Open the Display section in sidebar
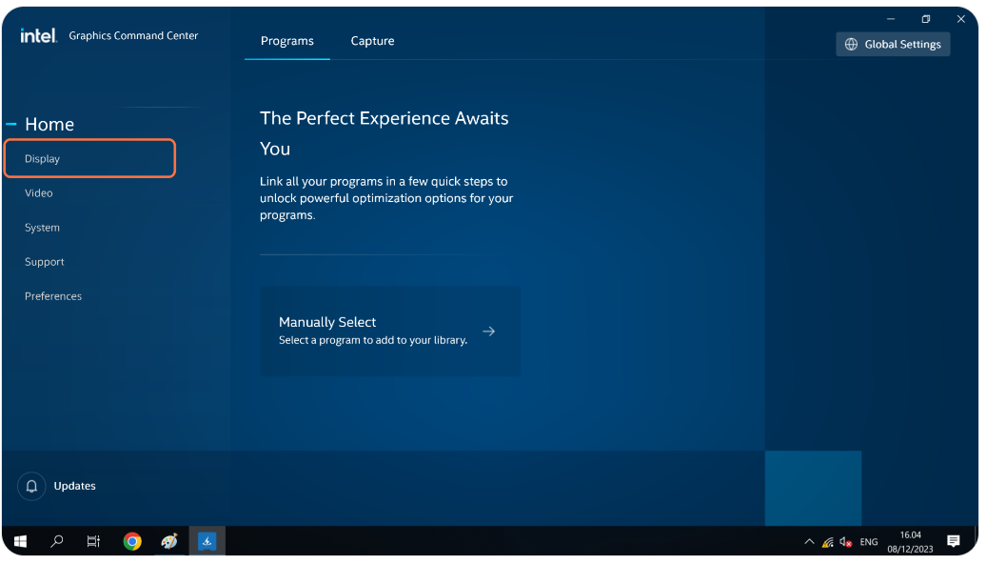The height and width of the screenshot is (564, 987). pos(43,159)
